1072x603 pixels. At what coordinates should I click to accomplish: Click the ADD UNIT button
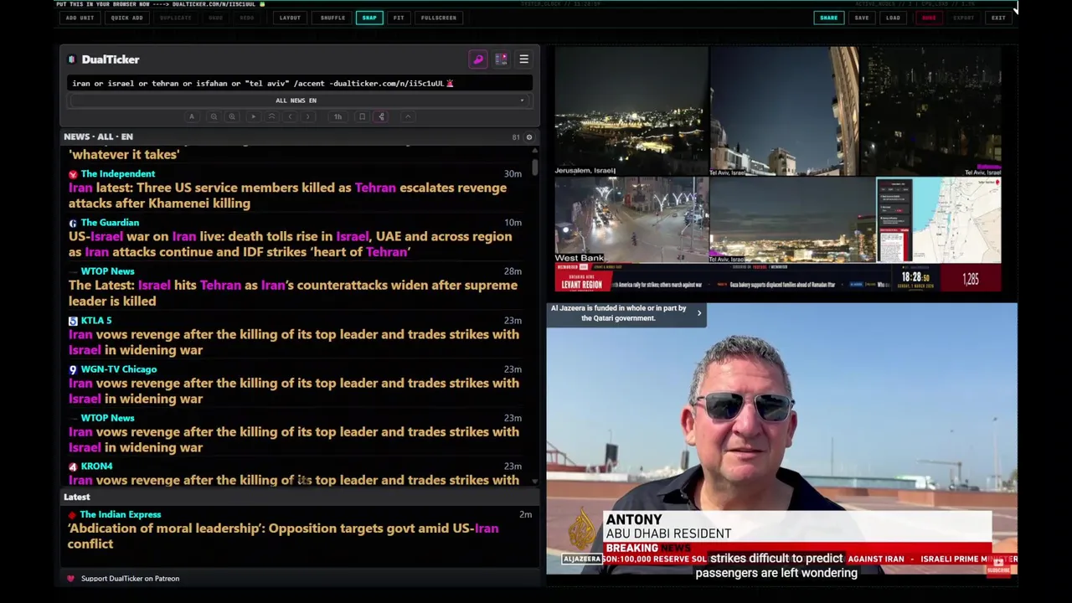(x=80, y=18)
